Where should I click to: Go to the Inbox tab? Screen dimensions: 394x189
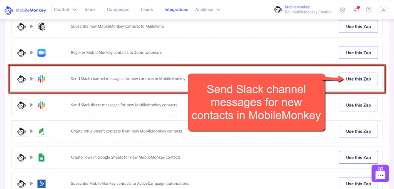[x=90, y=10]
